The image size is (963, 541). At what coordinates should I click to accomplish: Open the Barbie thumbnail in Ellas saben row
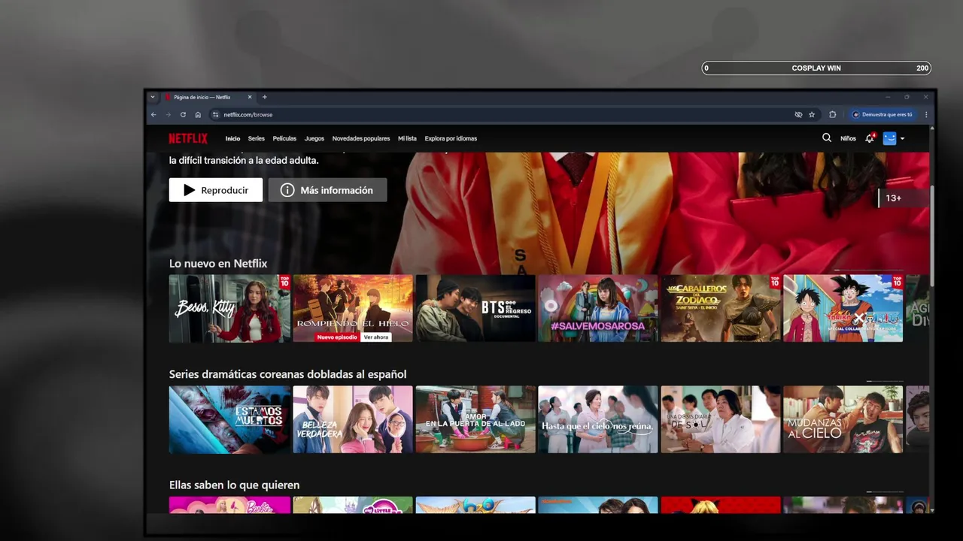(229, 505)
